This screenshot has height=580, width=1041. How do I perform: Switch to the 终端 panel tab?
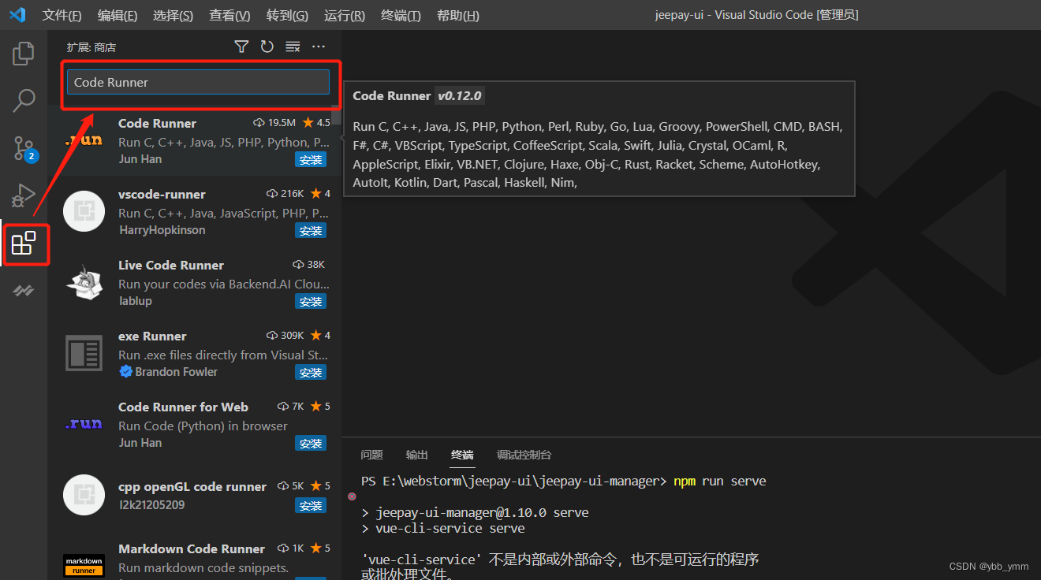[x=462, y=455]
